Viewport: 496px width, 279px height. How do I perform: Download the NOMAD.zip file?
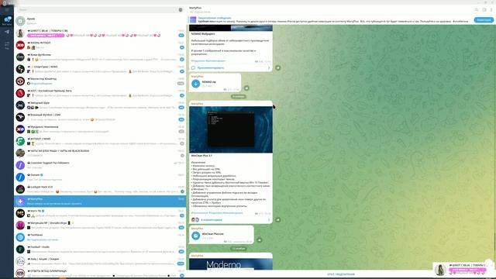coord(196,84)
